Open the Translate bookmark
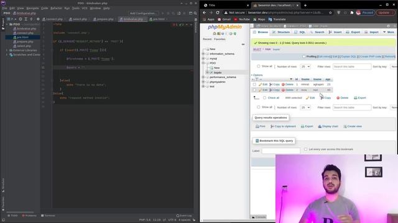The height and width of the screenshot is (223, 398). (x=277, y=19)
